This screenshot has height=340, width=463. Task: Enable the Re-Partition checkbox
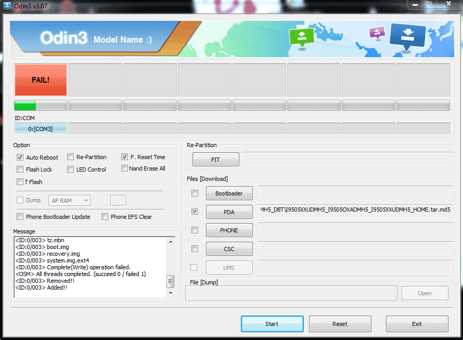[70, 156]
